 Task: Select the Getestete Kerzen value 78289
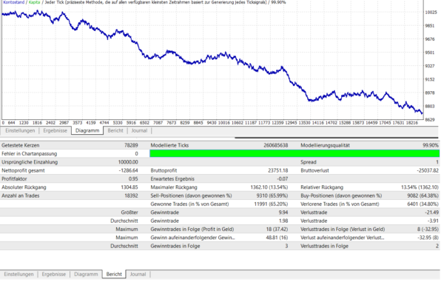click(131, 145)
